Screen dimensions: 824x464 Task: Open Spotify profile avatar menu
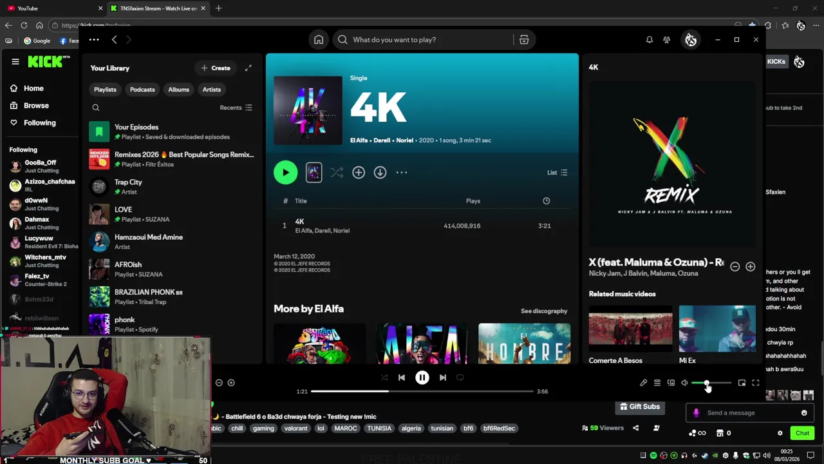(x=691, y=40)
